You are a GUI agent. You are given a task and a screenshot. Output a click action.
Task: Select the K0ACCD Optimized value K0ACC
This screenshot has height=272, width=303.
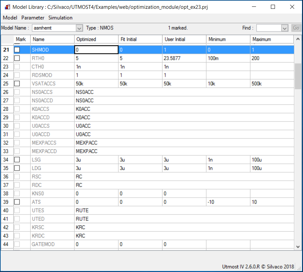(184, 117)
